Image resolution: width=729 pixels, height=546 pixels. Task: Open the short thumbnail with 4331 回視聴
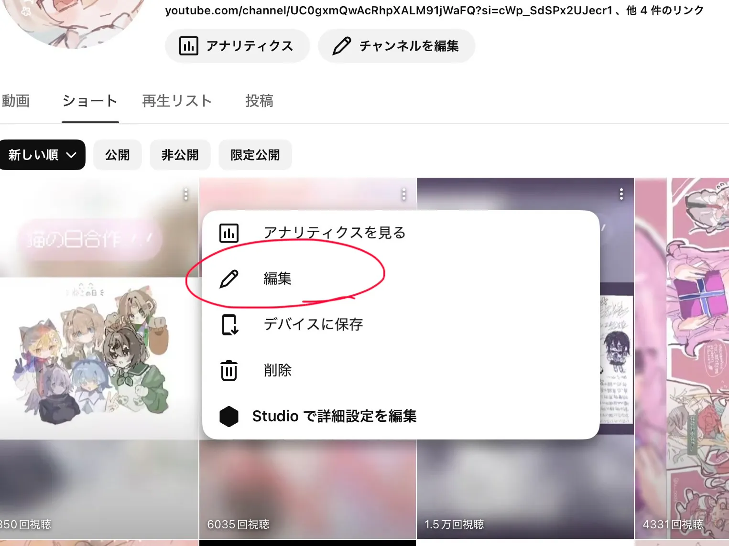coord(682,358)
